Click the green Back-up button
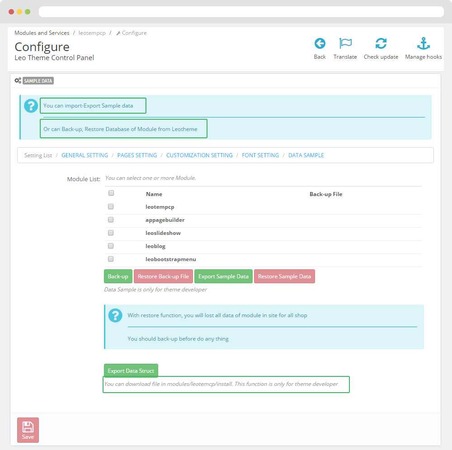Image resolution: width=452 pixels, height=450 pixels. [118, 277]
